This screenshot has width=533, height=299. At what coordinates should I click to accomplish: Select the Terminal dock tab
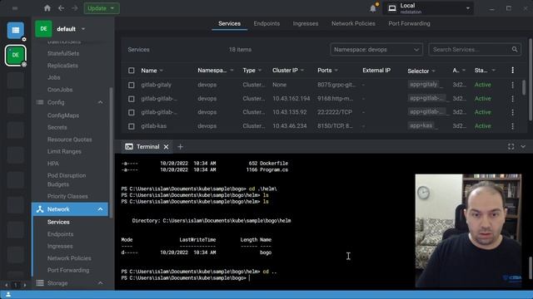(148, 147)
